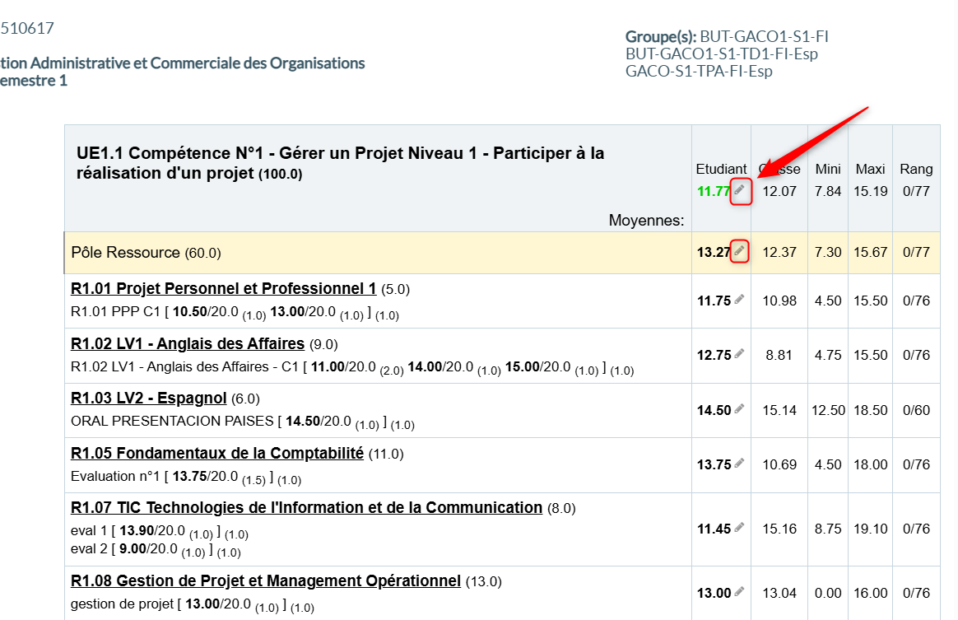The width and height of the screenshot is (958, 620).
Task: Open R1.02 LV1 - Anglais des Affaires
Action: [188, 343]
